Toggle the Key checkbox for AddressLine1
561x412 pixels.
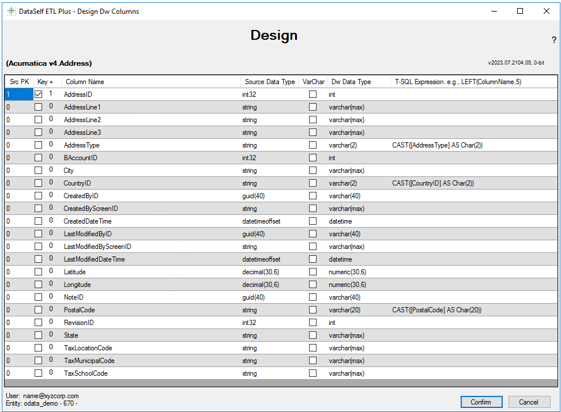tap(38, 107)
